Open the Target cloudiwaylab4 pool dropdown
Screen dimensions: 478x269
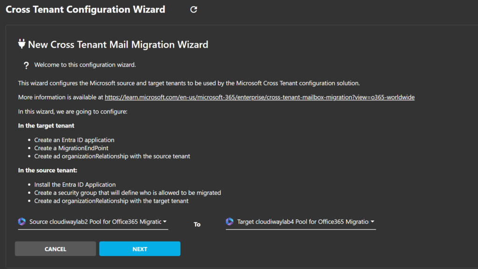pos(301,222)
